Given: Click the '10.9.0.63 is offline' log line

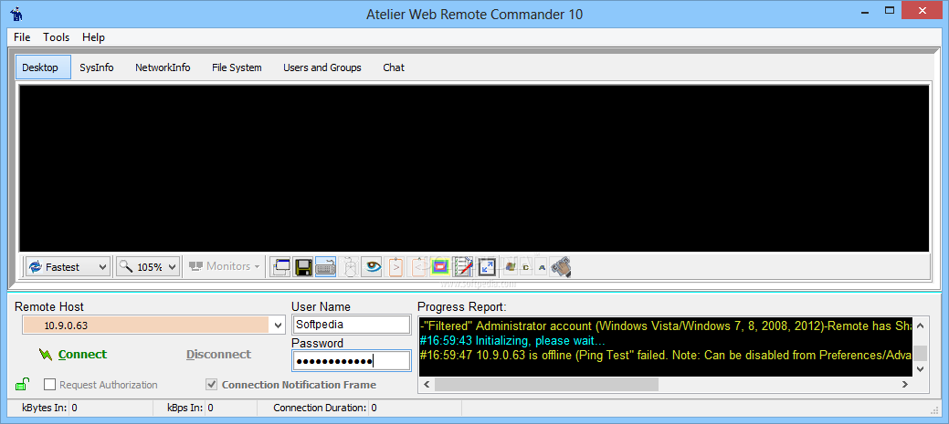Looking at the screenshot, I should click(x=666, y=355).
